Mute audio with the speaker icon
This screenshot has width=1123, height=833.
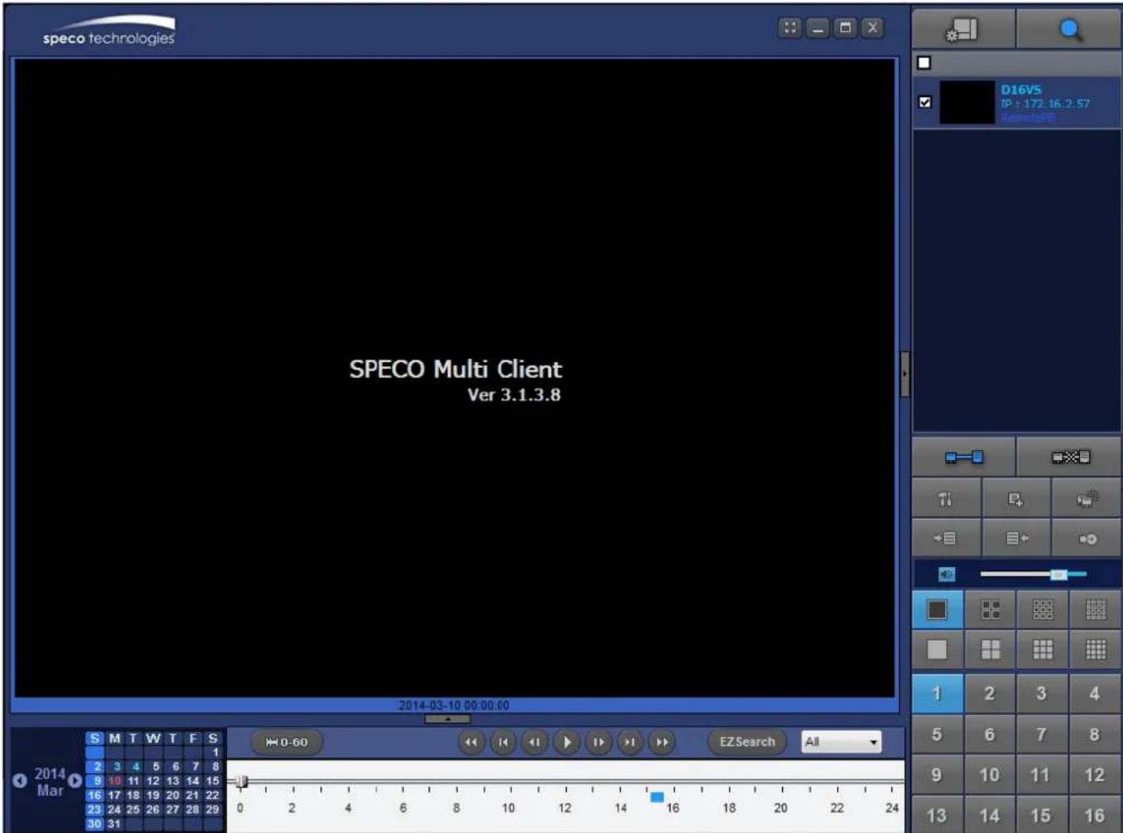point(947,575)
